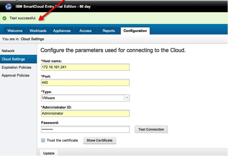Viewport: 228px width, 156px height.
Task: Click the Update button
Action: click(x=49, y=153)
